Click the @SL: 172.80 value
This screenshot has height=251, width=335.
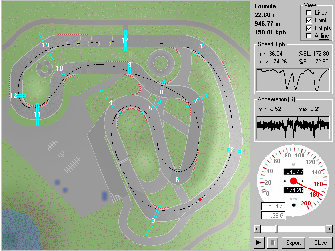tap(314, 54)
